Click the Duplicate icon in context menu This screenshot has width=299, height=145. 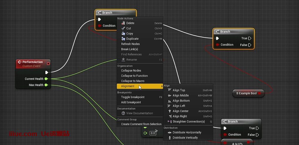click(x=123, y=39)
